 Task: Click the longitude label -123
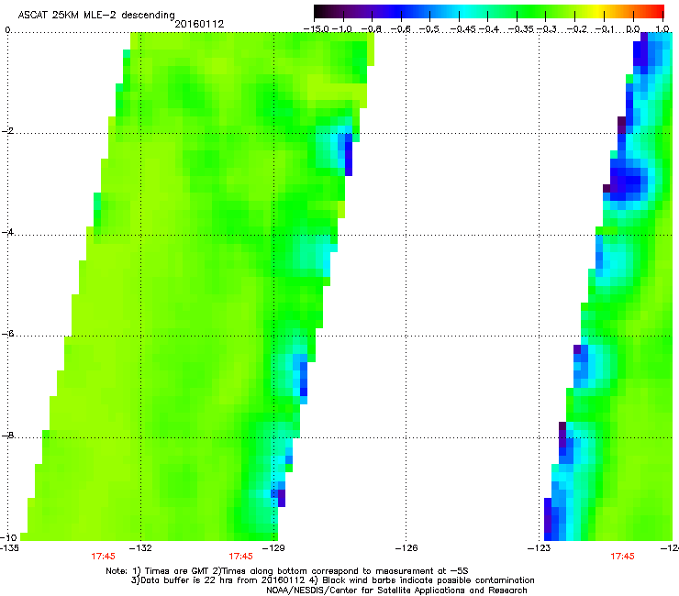[540, 548]
